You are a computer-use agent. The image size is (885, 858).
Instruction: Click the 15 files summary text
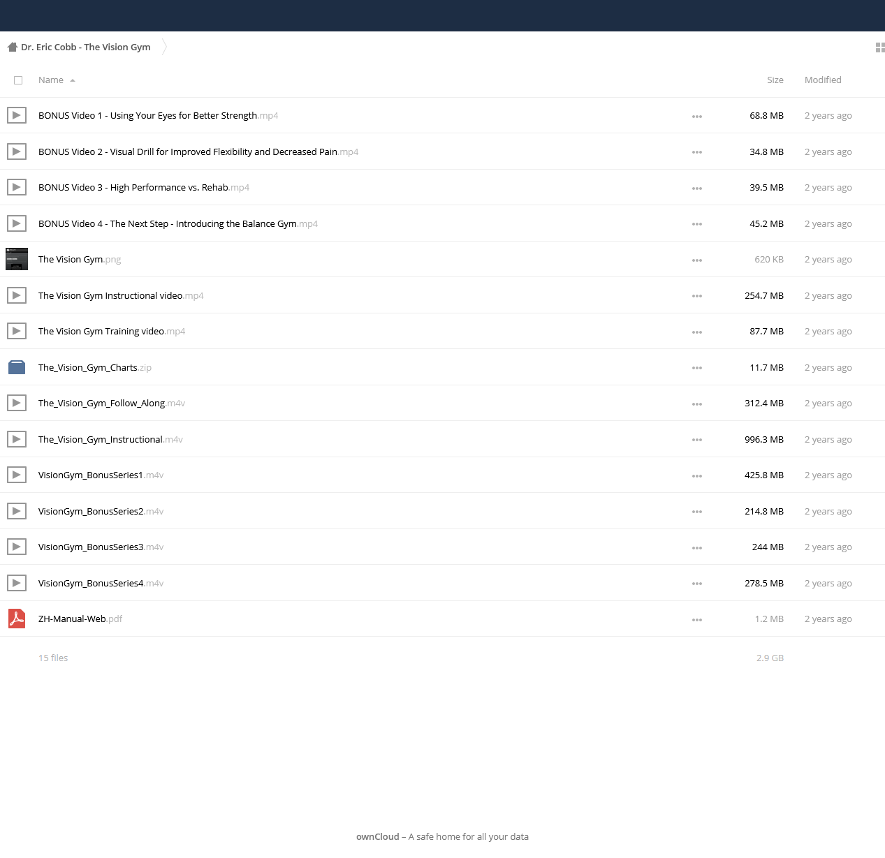click(53, 658)
